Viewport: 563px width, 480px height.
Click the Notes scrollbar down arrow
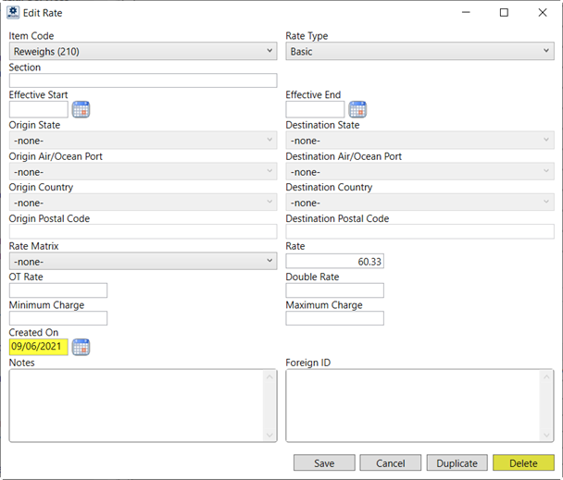[269, 436]
